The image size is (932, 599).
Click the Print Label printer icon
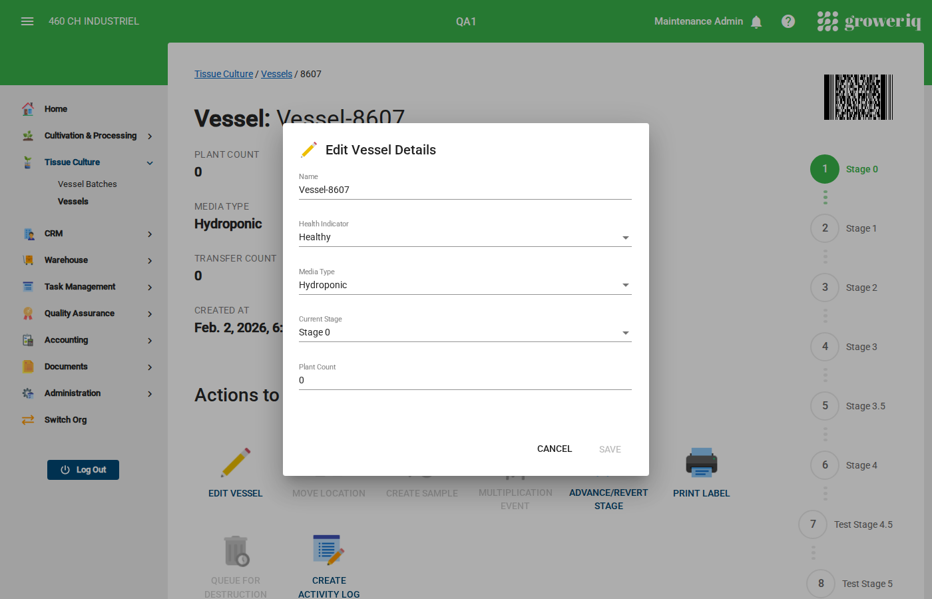point(701,461)
